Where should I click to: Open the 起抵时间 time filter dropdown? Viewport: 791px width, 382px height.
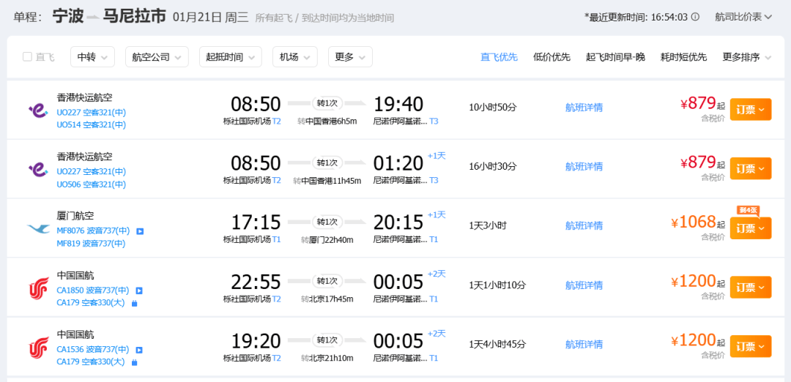pos(230,57)
